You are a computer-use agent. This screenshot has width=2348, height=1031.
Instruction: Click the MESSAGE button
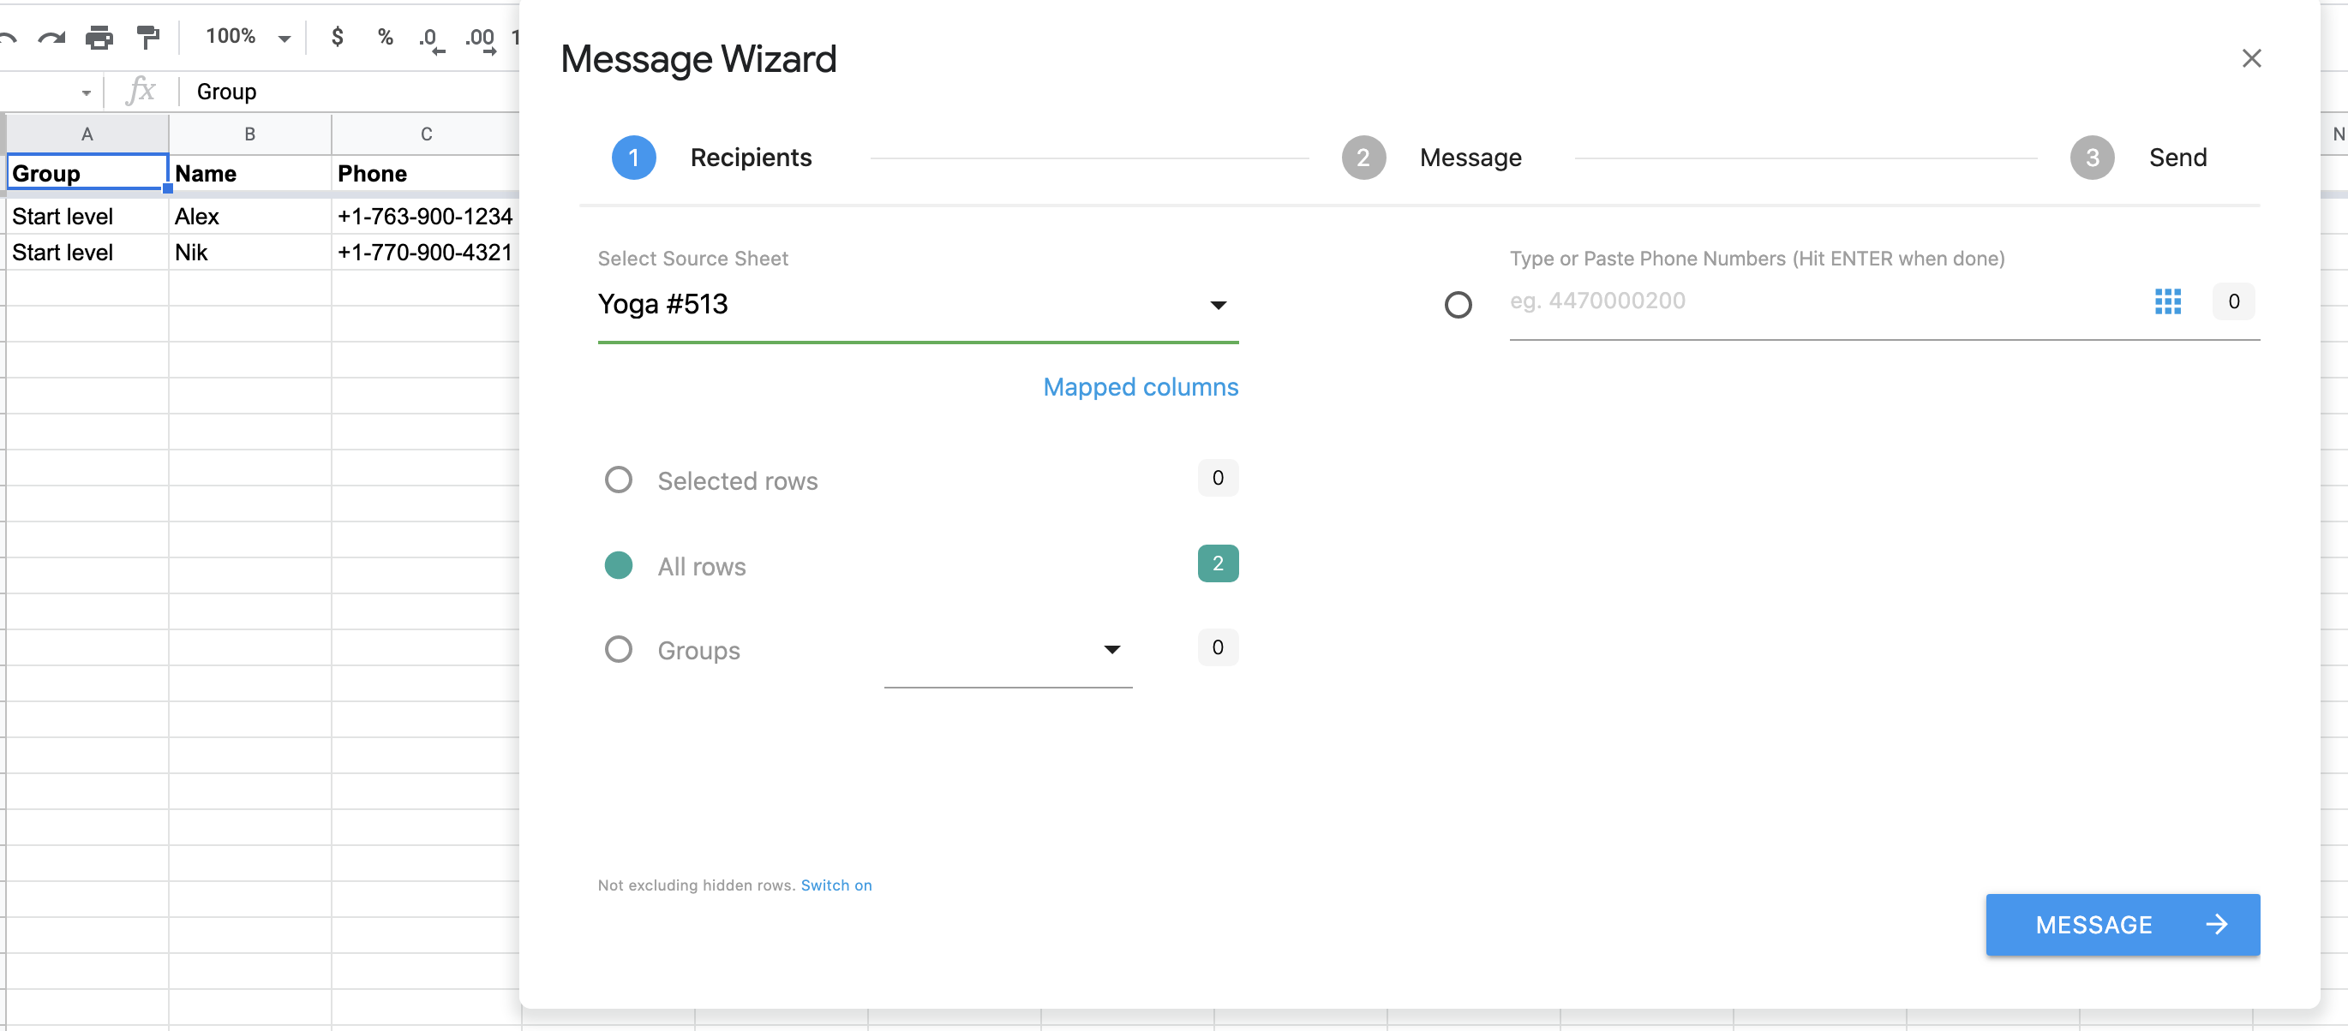(2121, 925)
